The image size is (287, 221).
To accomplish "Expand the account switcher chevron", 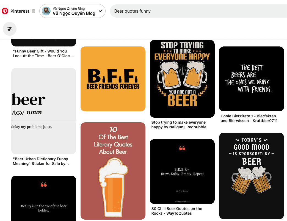I will [x=100, y=11].
